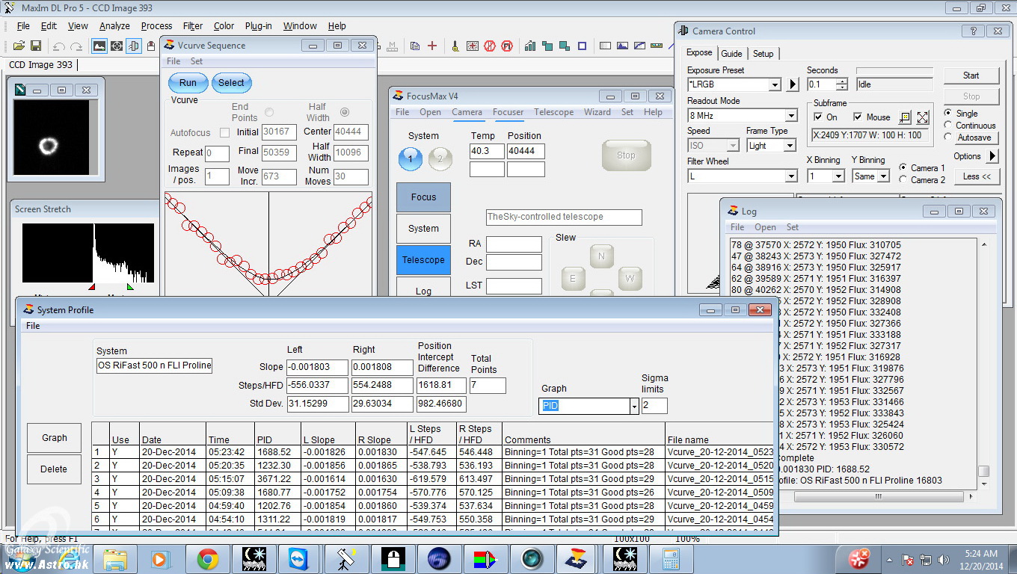Viewport: 1017px width, 574px height.
Task: Click the reset subframe to full-frame icon
Action: pyautogui.click(x=923, y=117)
